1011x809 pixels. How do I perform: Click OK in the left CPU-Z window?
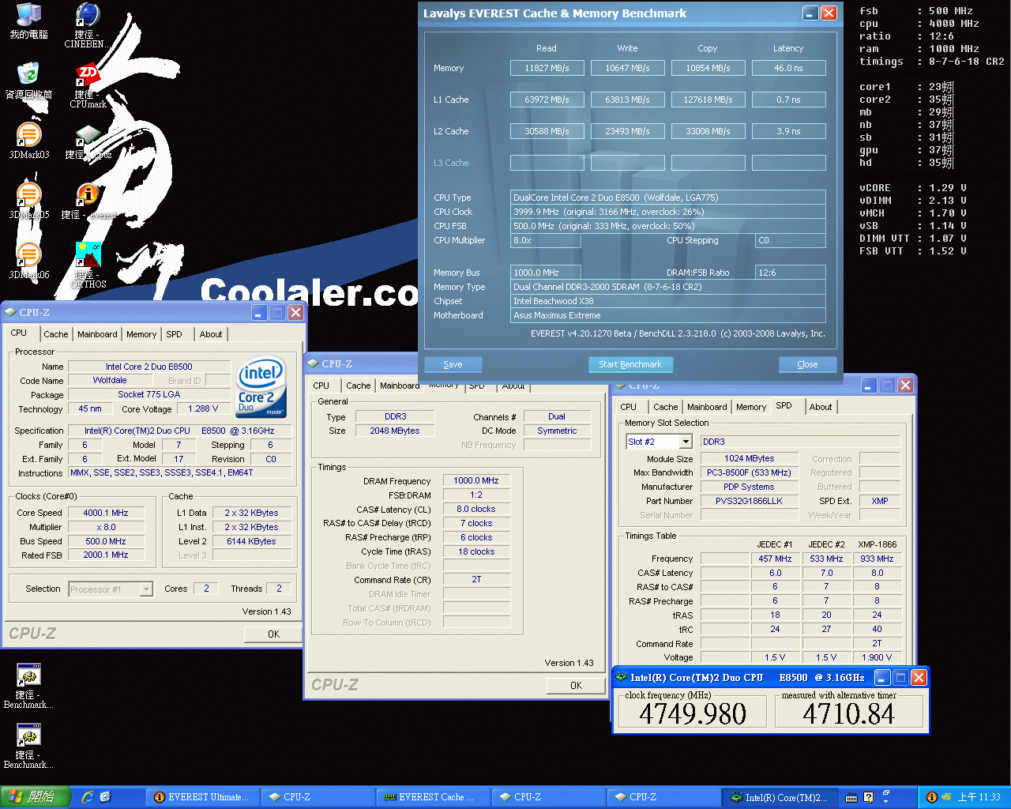coord(273,634)
